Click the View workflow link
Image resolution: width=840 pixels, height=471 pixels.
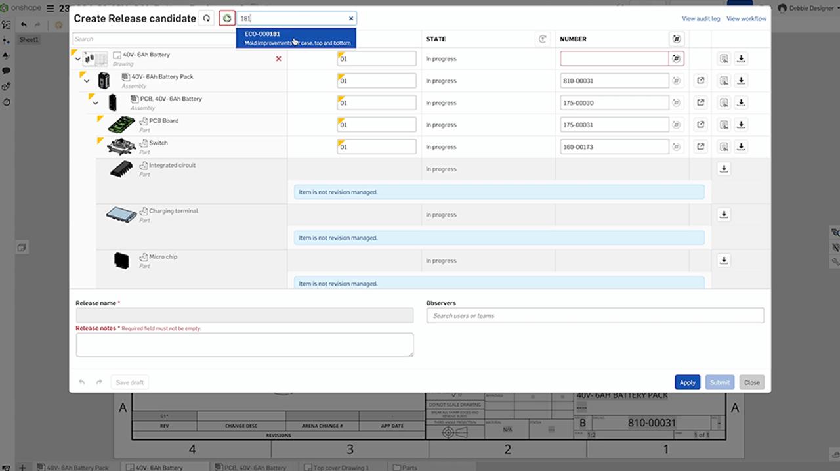(746, 18)
